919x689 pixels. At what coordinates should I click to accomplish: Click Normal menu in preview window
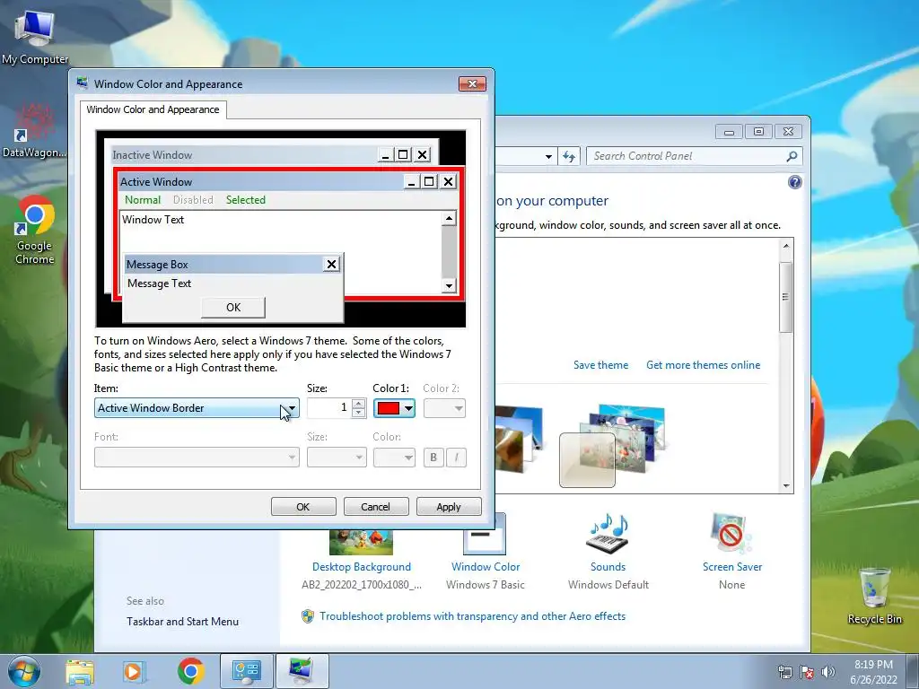[143, 200]
